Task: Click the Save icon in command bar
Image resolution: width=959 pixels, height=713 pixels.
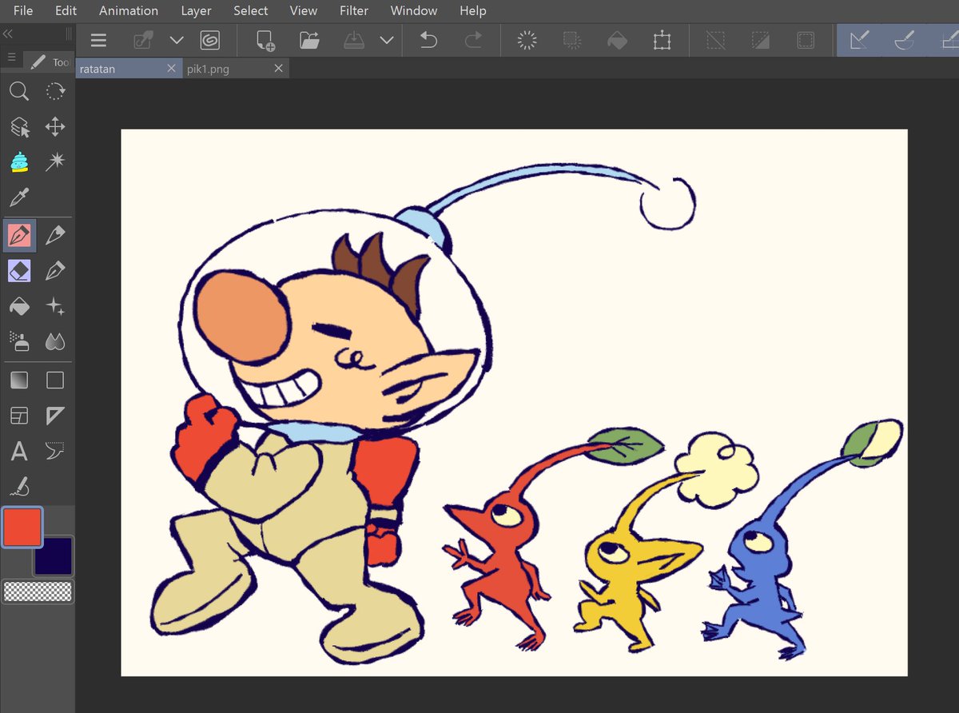Action: [x=354, y=40]
